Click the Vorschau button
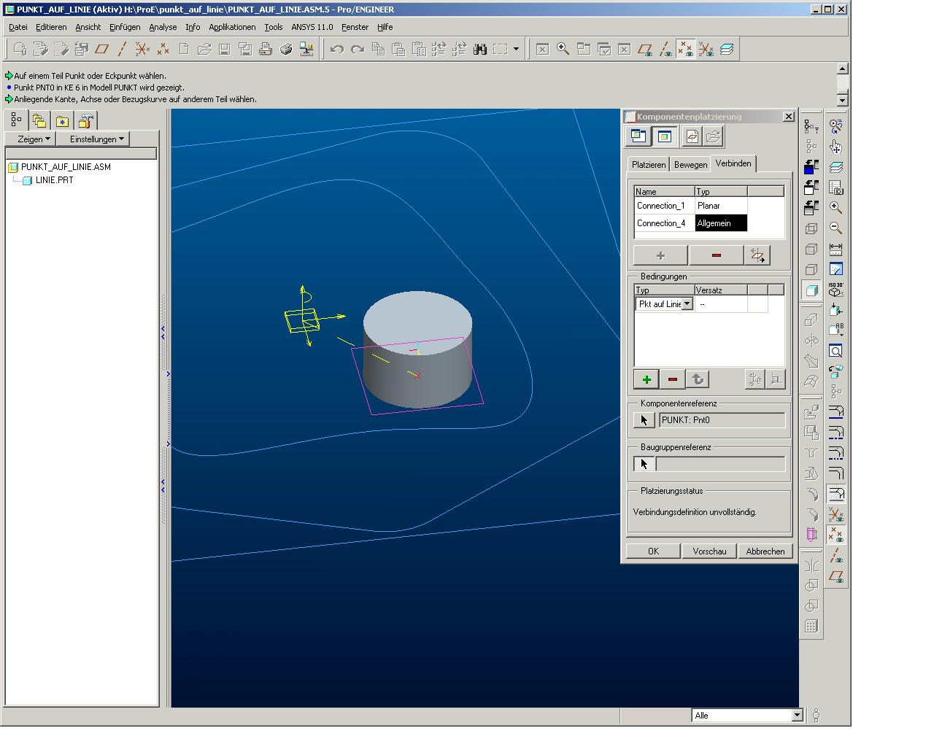This screenshot has width=934, height=747. point(709,551)
